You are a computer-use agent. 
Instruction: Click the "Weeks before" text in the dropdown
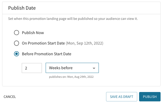click(x=61, y=68)
